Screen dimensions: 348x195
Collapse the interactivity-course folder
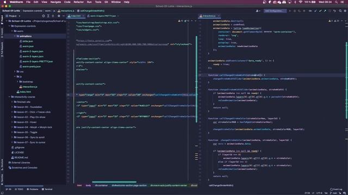(x=10, y=97)
